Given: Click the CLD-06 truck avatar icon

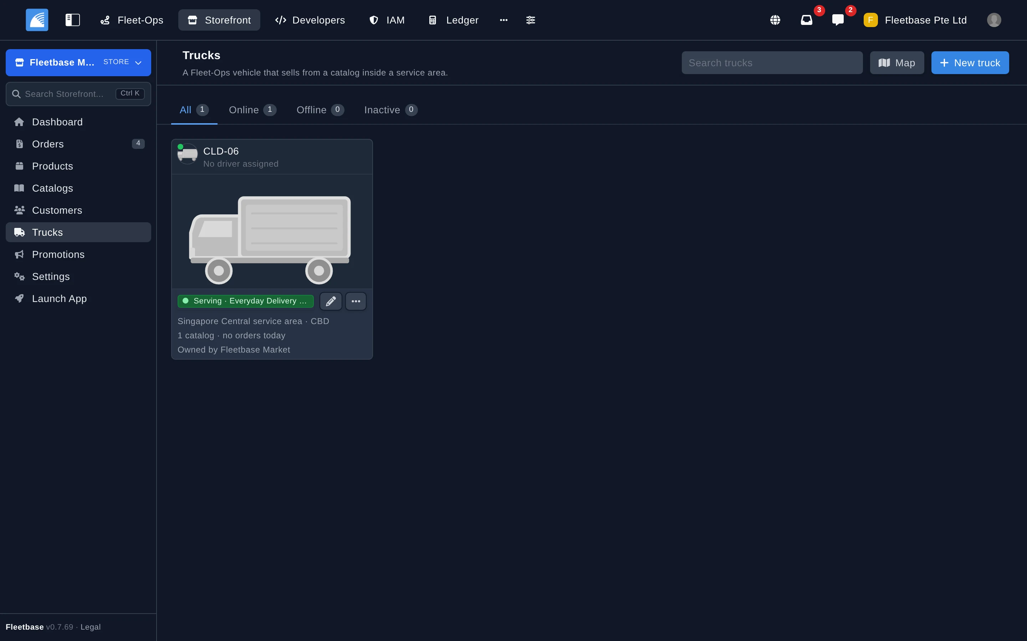Looking at the screenshot, I should pyautogui.click(x=188, y=154).
